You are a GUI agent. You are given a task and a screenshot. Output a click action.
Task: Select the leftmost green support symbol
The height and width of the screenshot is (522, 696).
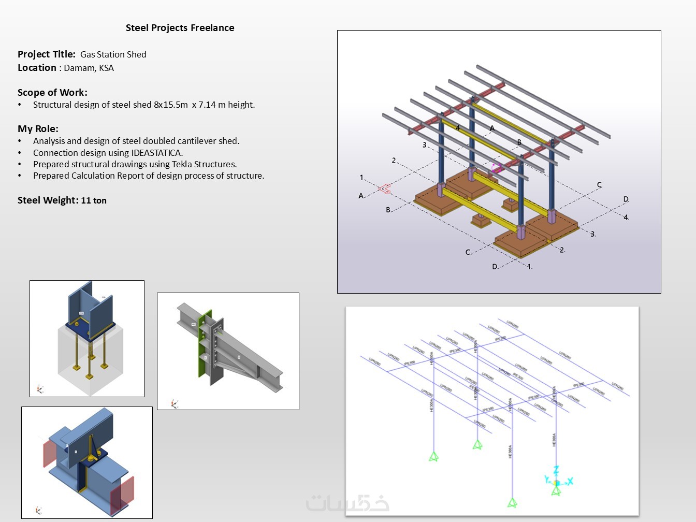(433, 456)
